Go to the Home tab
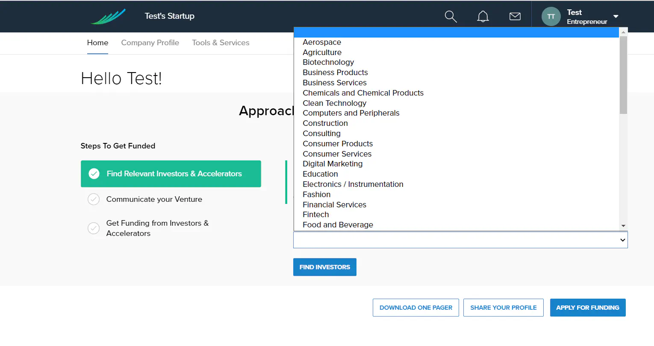The height and width of the screenshot is (346, 654). pos(97,43)
